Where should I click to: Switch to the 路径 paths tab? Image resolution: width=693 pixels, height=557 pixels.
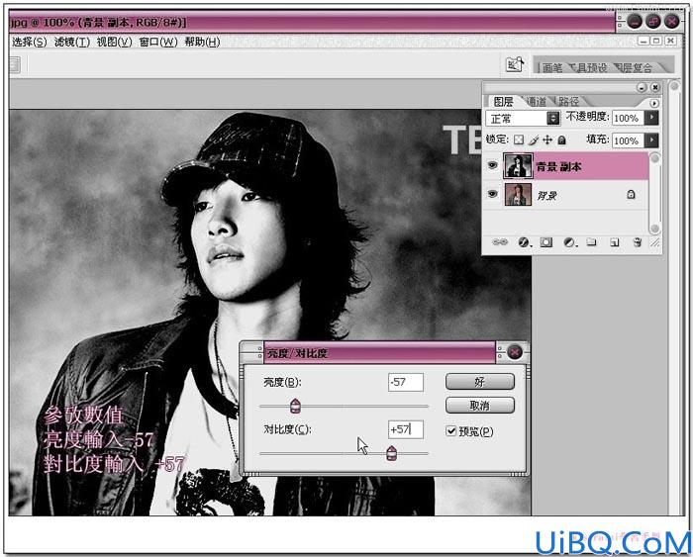[x=569, y=102]
